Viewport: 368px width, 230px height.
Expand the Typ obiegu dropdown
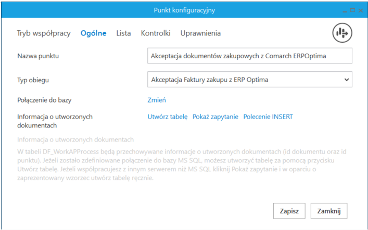[347, 80]
